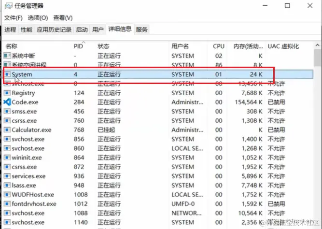Screen dimensions: 322x229
Task: Click the icon of svchost.exe PID 1140
Action: (7, 222)
